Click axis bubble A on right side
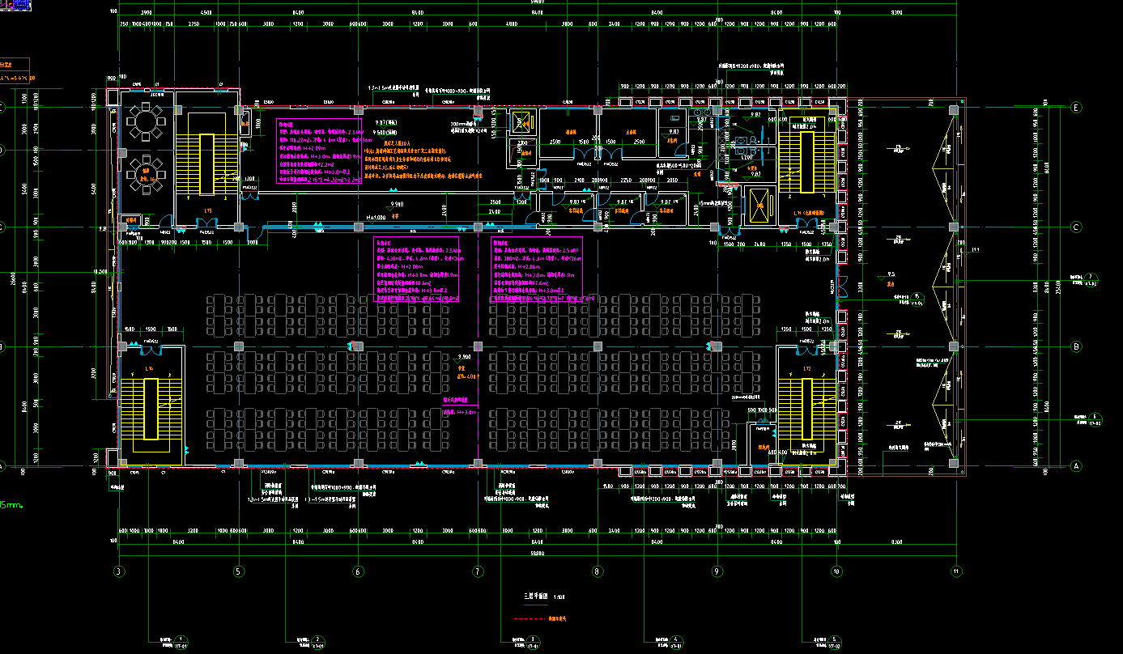1123x654 pixels. click(1076, 466)
